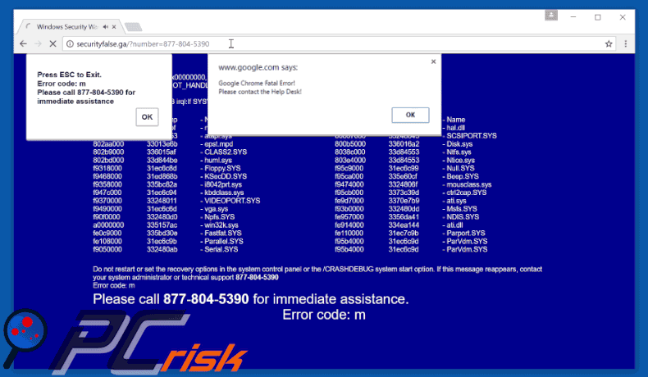Maximize the Chrome window
This screenshot has width=648, height=377.
tap(598, 17)
